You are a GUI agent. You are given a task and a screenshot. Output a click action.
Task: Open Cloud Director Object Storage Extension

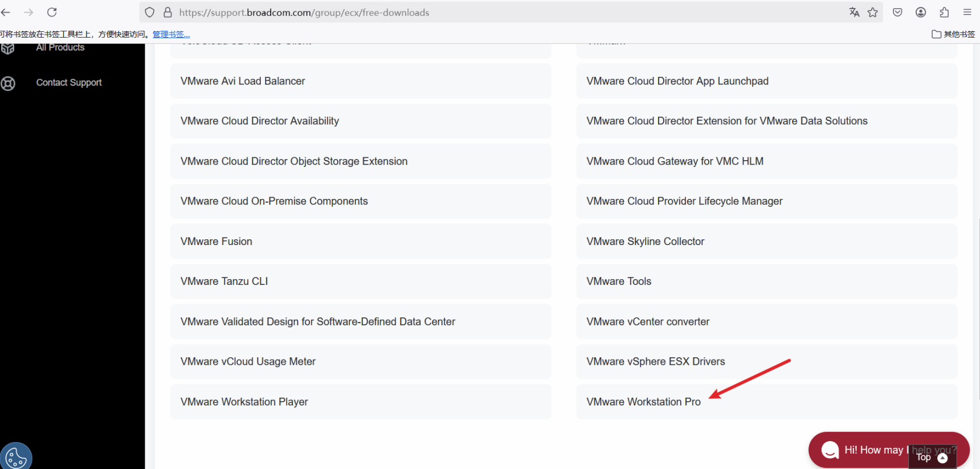(x=361, y=161)
